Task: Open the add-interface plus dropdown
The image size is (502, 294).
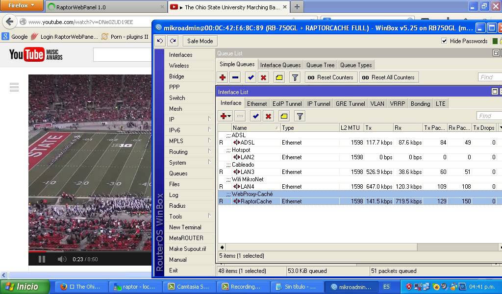Action: point(226,116)
